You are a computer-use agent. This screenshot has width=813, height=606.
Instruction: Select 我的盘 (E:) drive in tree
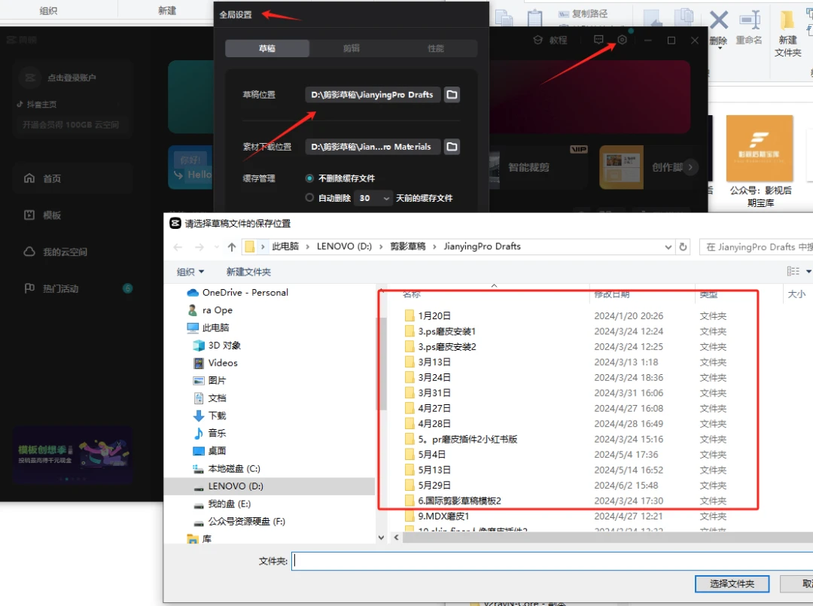[x=222, y=504]
